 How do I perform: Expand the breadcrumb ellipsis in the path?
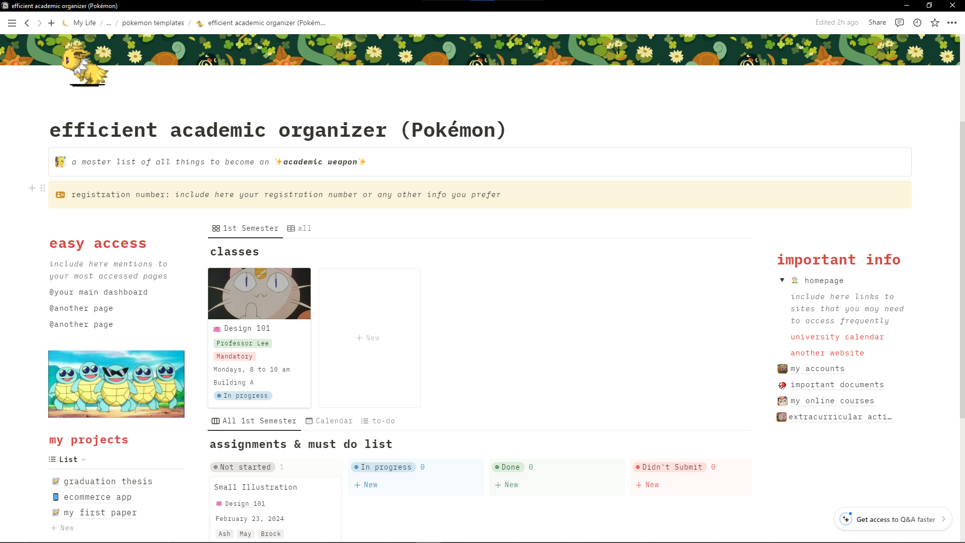point(109,23)
